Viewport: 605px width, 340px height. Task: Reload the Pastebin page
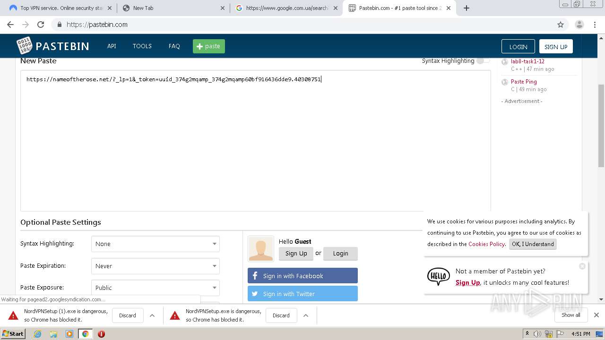click(x=41, y=25)
